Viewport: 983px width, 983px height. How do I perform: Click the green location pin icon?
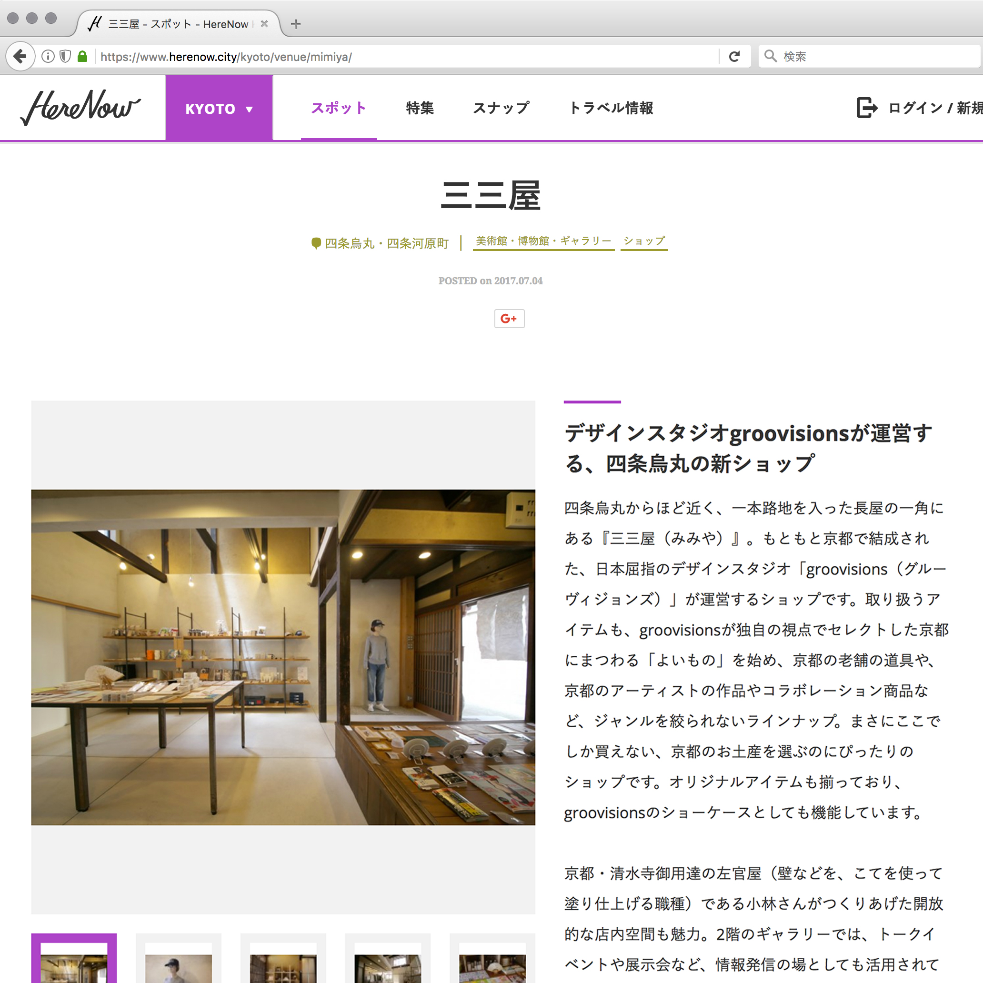316,244
